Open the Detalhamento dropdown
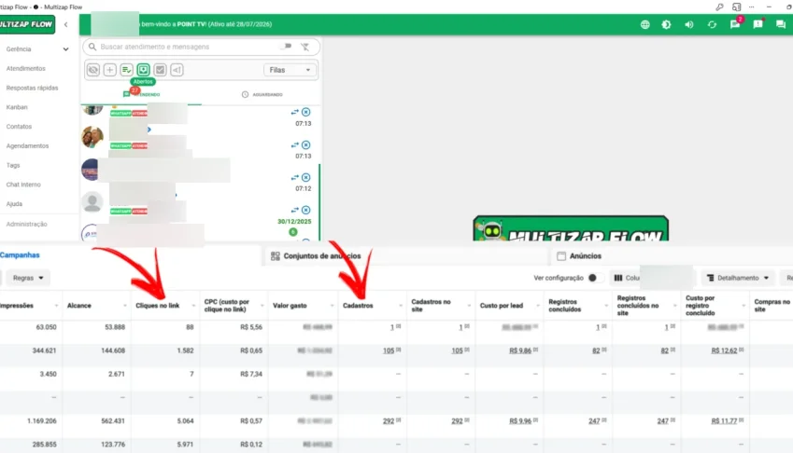This screenshot has width=793, height=453. pos(738,278)
